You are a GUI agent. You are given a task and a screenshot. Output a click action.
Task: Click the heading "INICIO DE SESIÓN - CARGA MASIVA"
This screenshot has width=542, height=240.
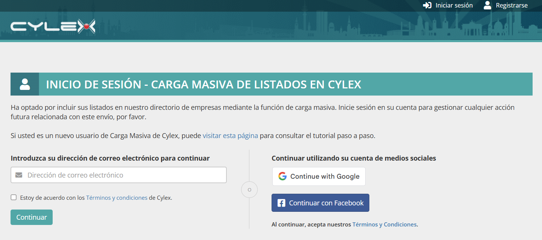coord(203,85)
